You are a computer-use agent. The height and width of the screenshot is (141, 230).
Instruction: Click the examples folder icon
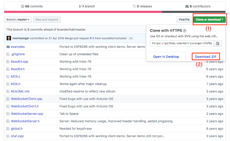pos(8,47)
